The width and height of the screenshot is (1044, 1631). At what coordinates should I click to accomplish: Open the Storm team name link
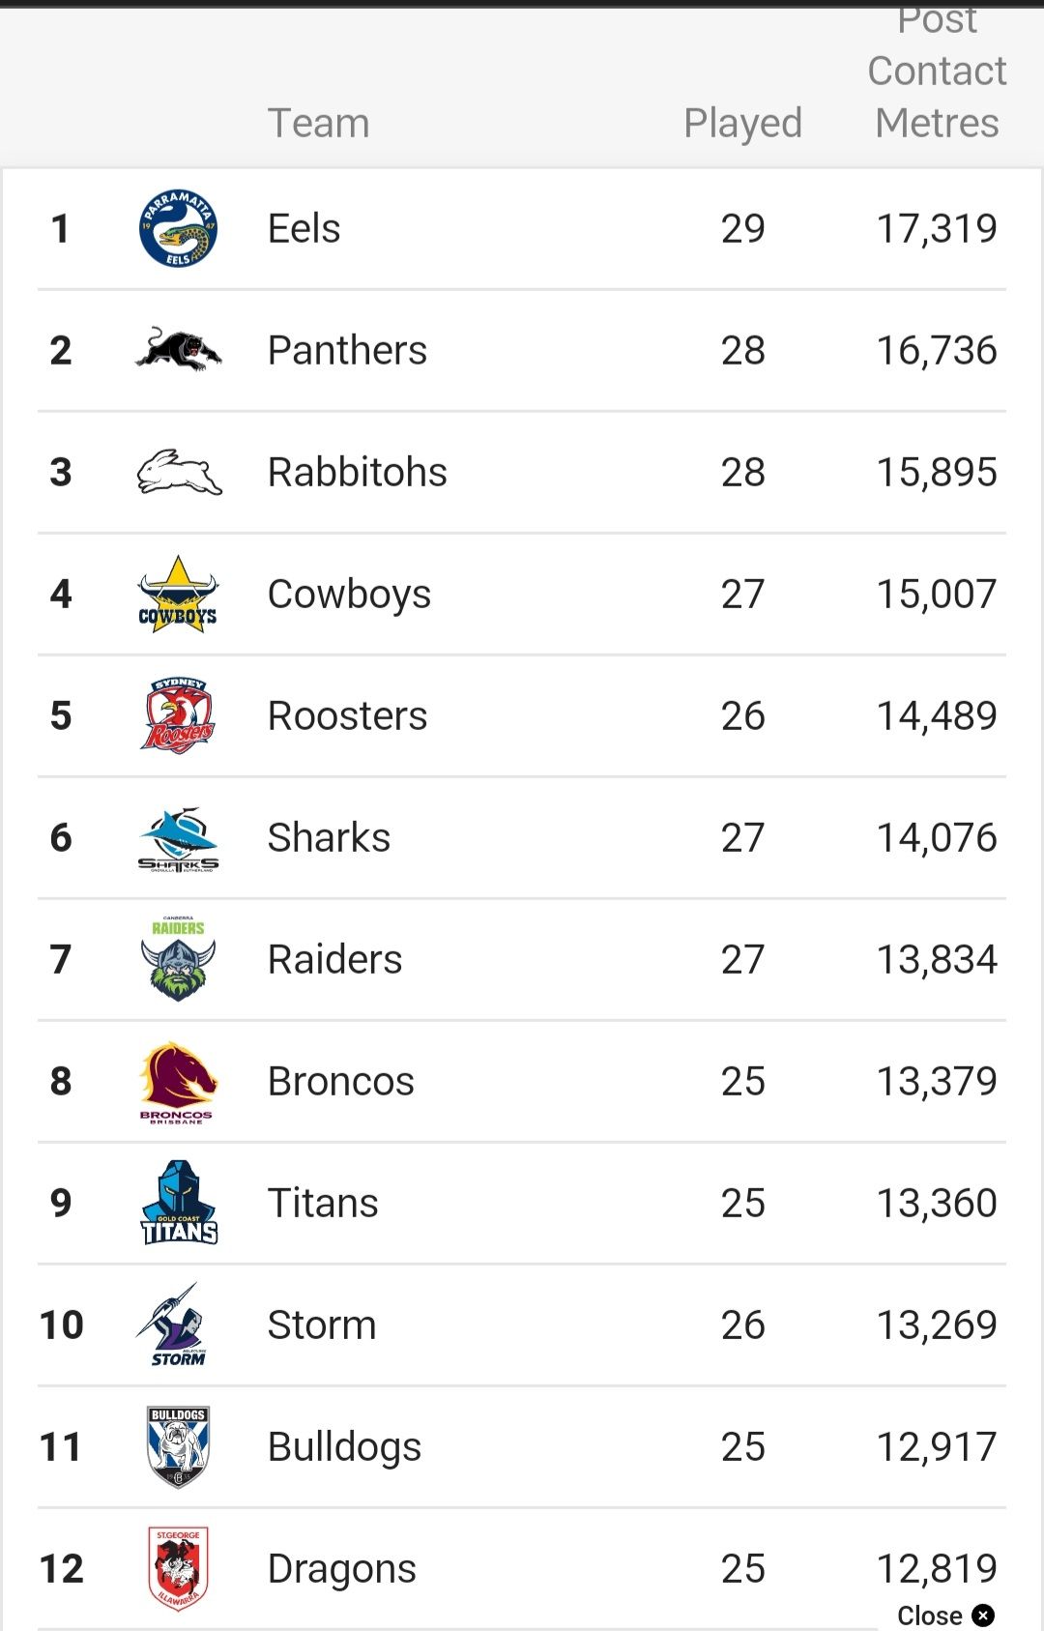322,1325
